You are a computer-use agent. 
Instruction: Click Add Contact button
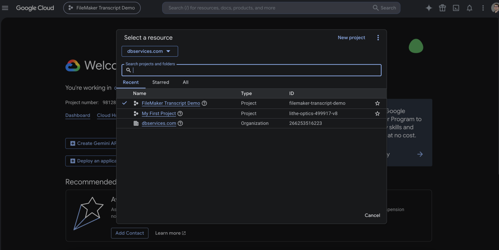coord(130,233)
